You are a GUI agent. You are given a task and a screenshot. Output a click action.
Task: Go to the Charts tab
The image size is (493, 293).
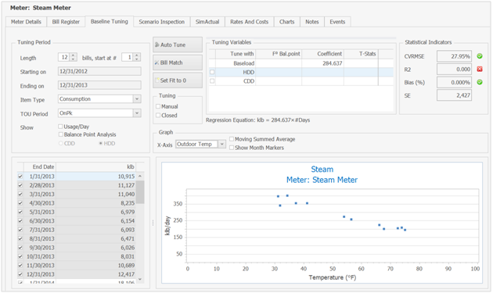(286, 22)
